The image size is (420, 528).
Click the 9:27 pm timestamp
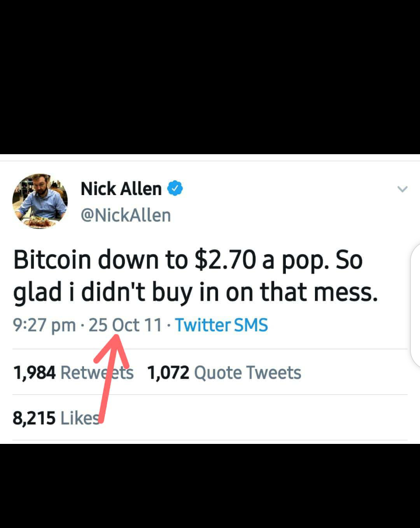pyautogui.click(x=44, y=326)
